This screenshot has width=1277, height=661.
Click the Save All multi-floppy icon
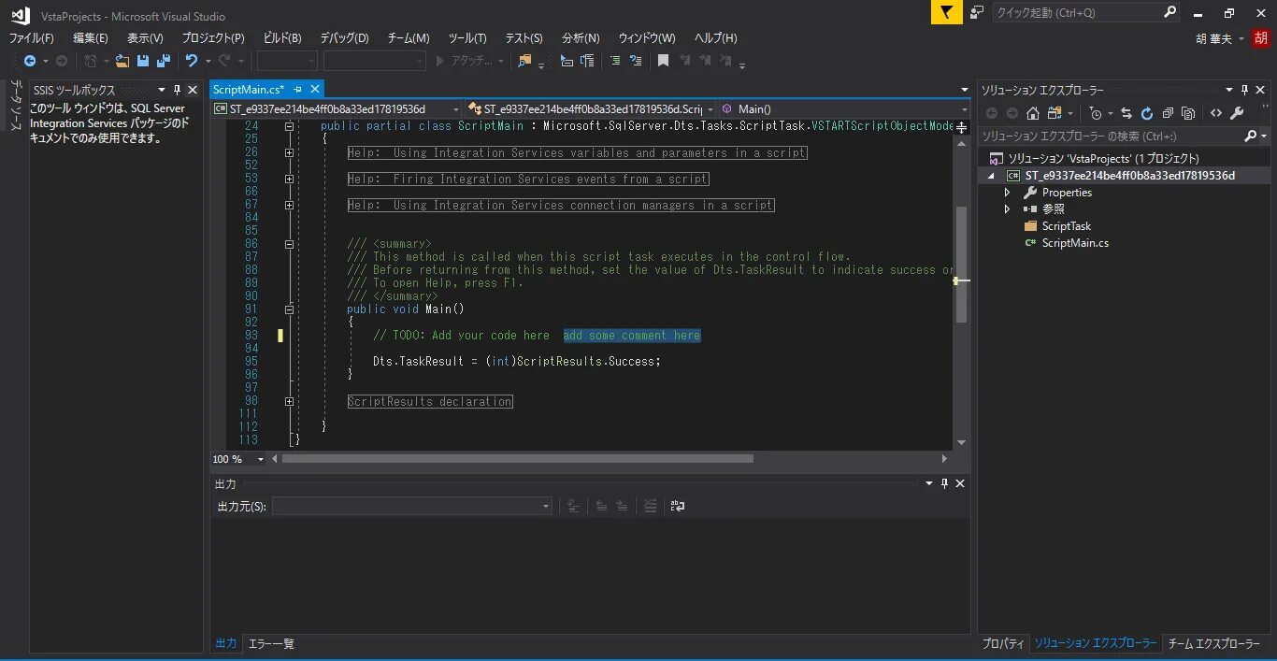[x=164, y=61]
